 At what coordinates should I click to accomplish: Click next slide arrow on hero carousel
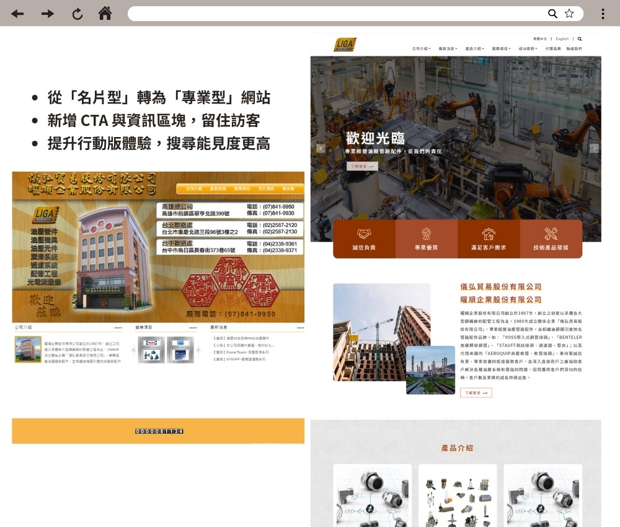click(594, 148)
